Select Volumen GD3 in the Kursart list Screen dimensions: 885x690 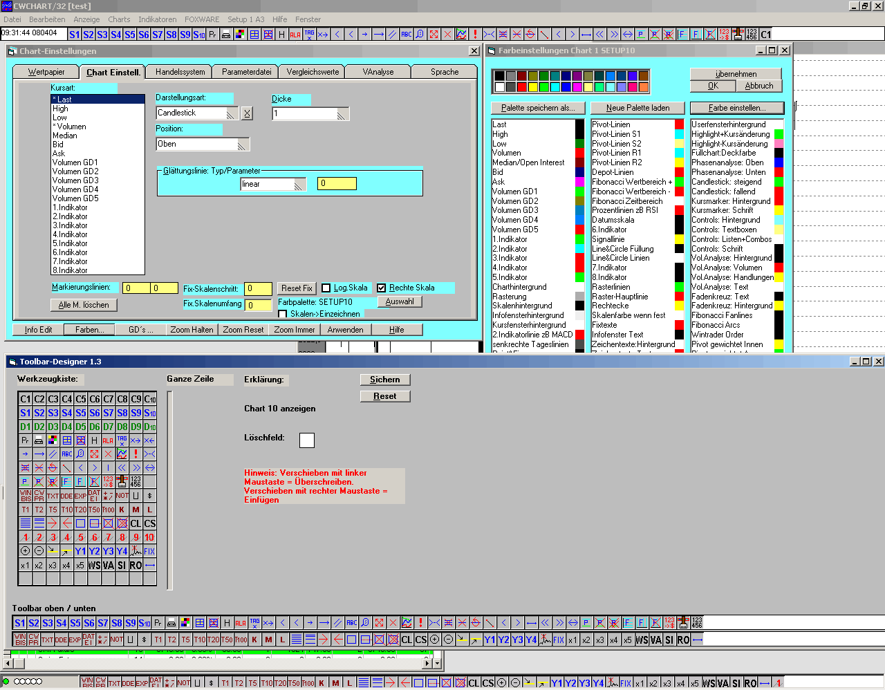click(75, 180)
